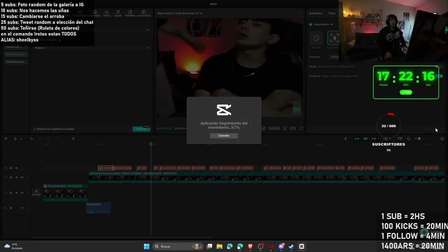Open the Completa preview zoom dropdown

[x=274, y=128]
